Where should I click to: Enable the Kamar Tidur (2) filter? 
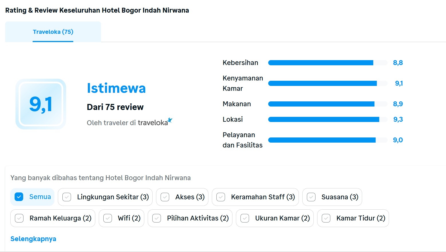coord(353,218)
